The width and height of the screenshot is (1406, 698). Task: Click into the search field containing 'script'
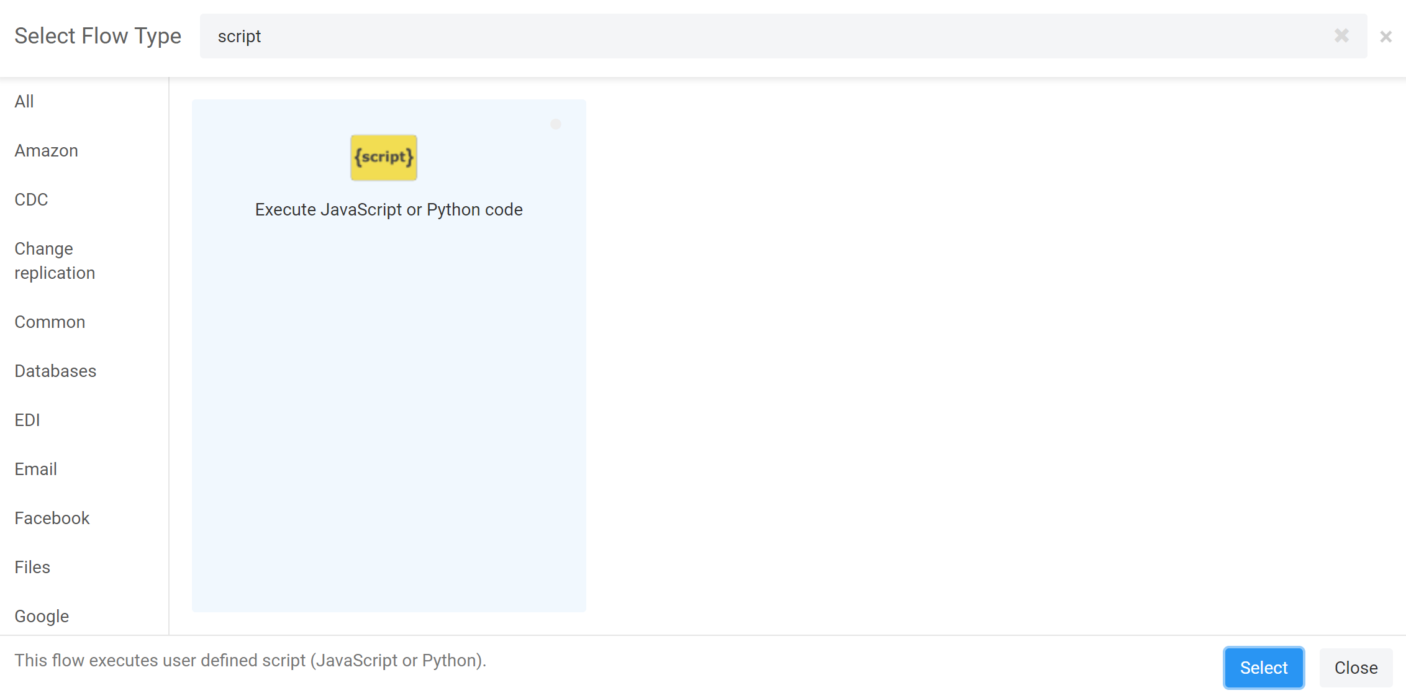745,36
